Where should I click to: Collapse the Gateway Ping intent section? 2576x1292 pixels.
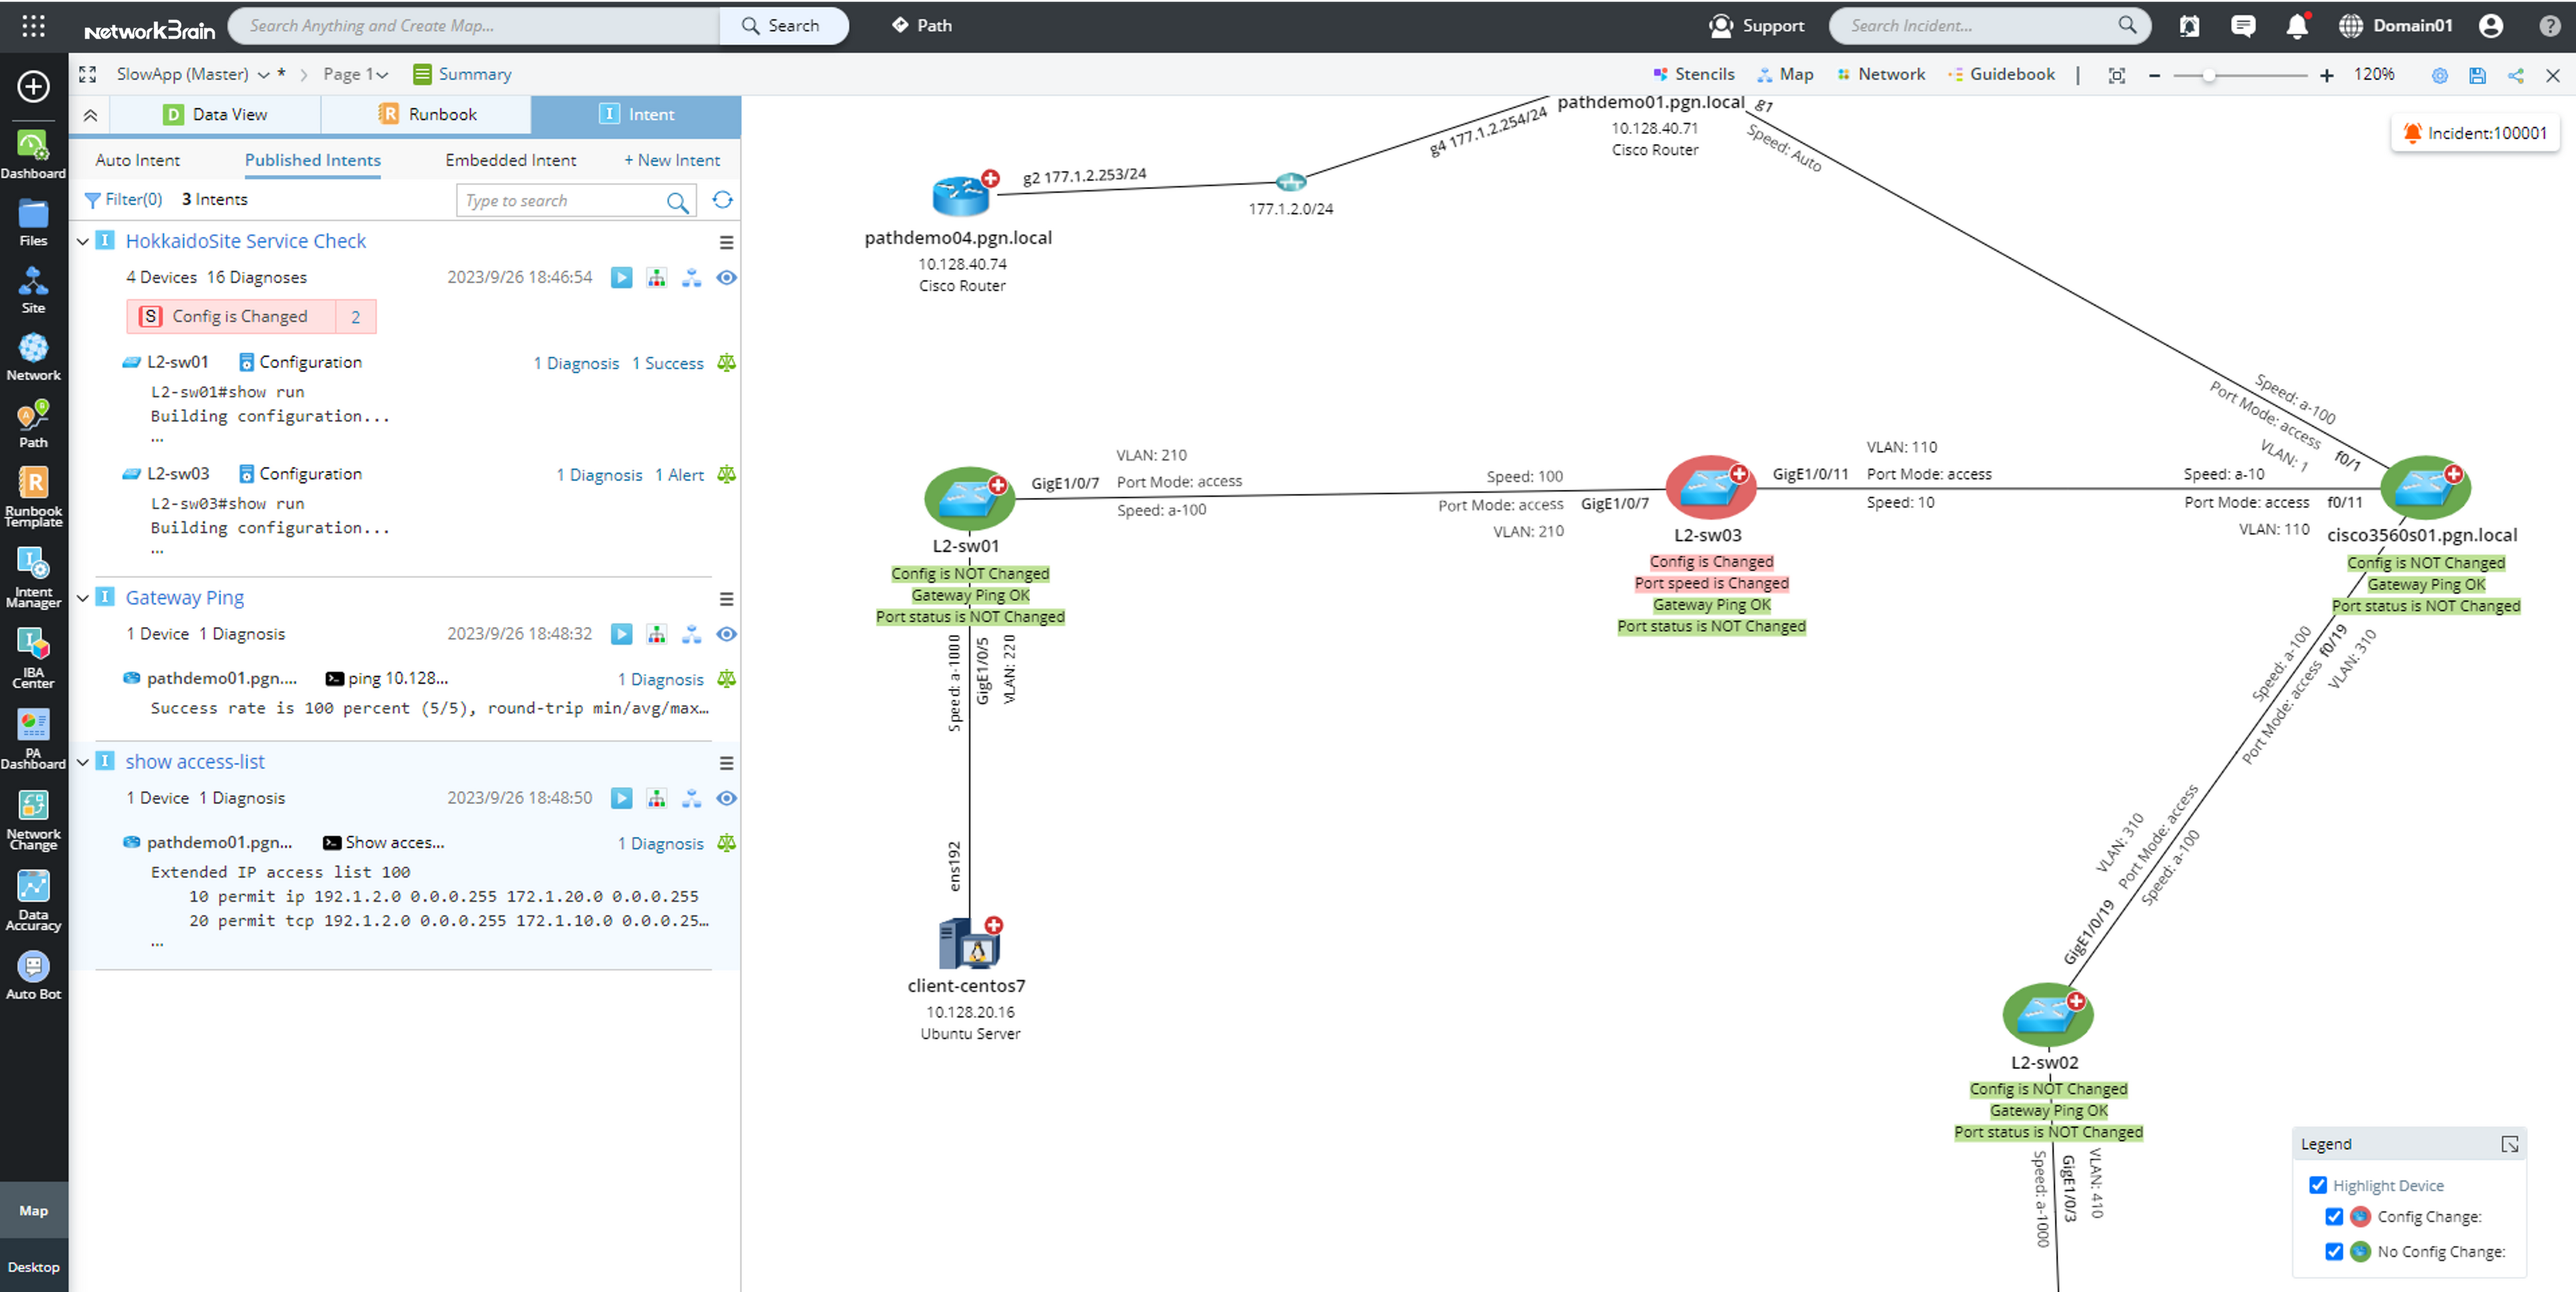point(83,597)
